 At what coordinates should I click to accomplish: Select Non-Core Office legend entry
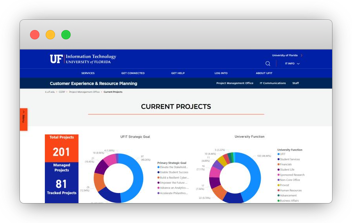[288, 180]
